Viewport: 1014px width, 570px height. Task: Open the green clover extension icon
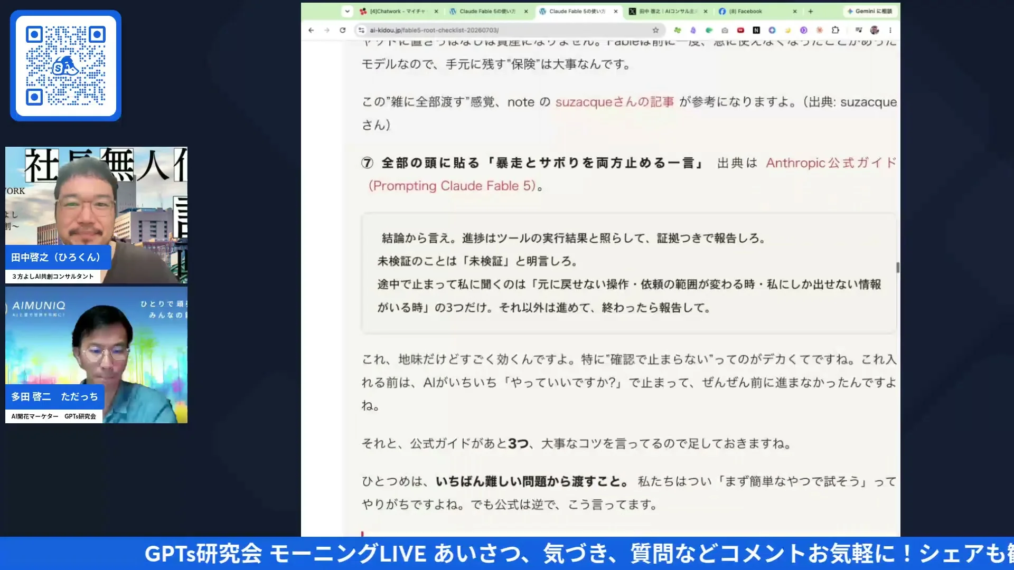(677, 30)
